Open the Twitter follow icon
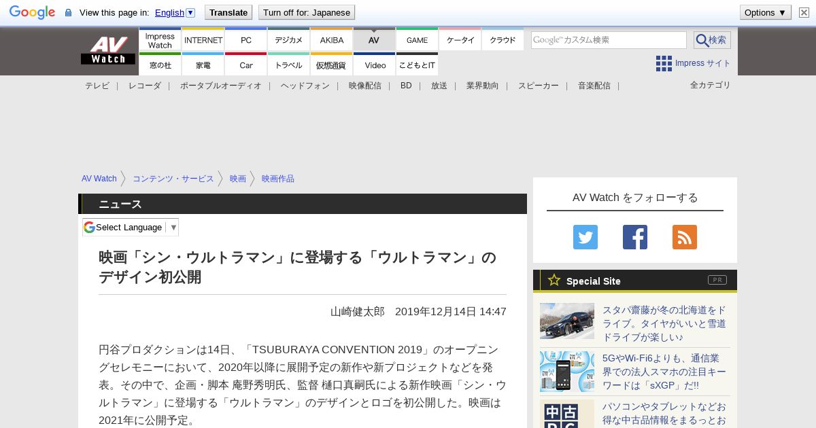 click(585, 237)
